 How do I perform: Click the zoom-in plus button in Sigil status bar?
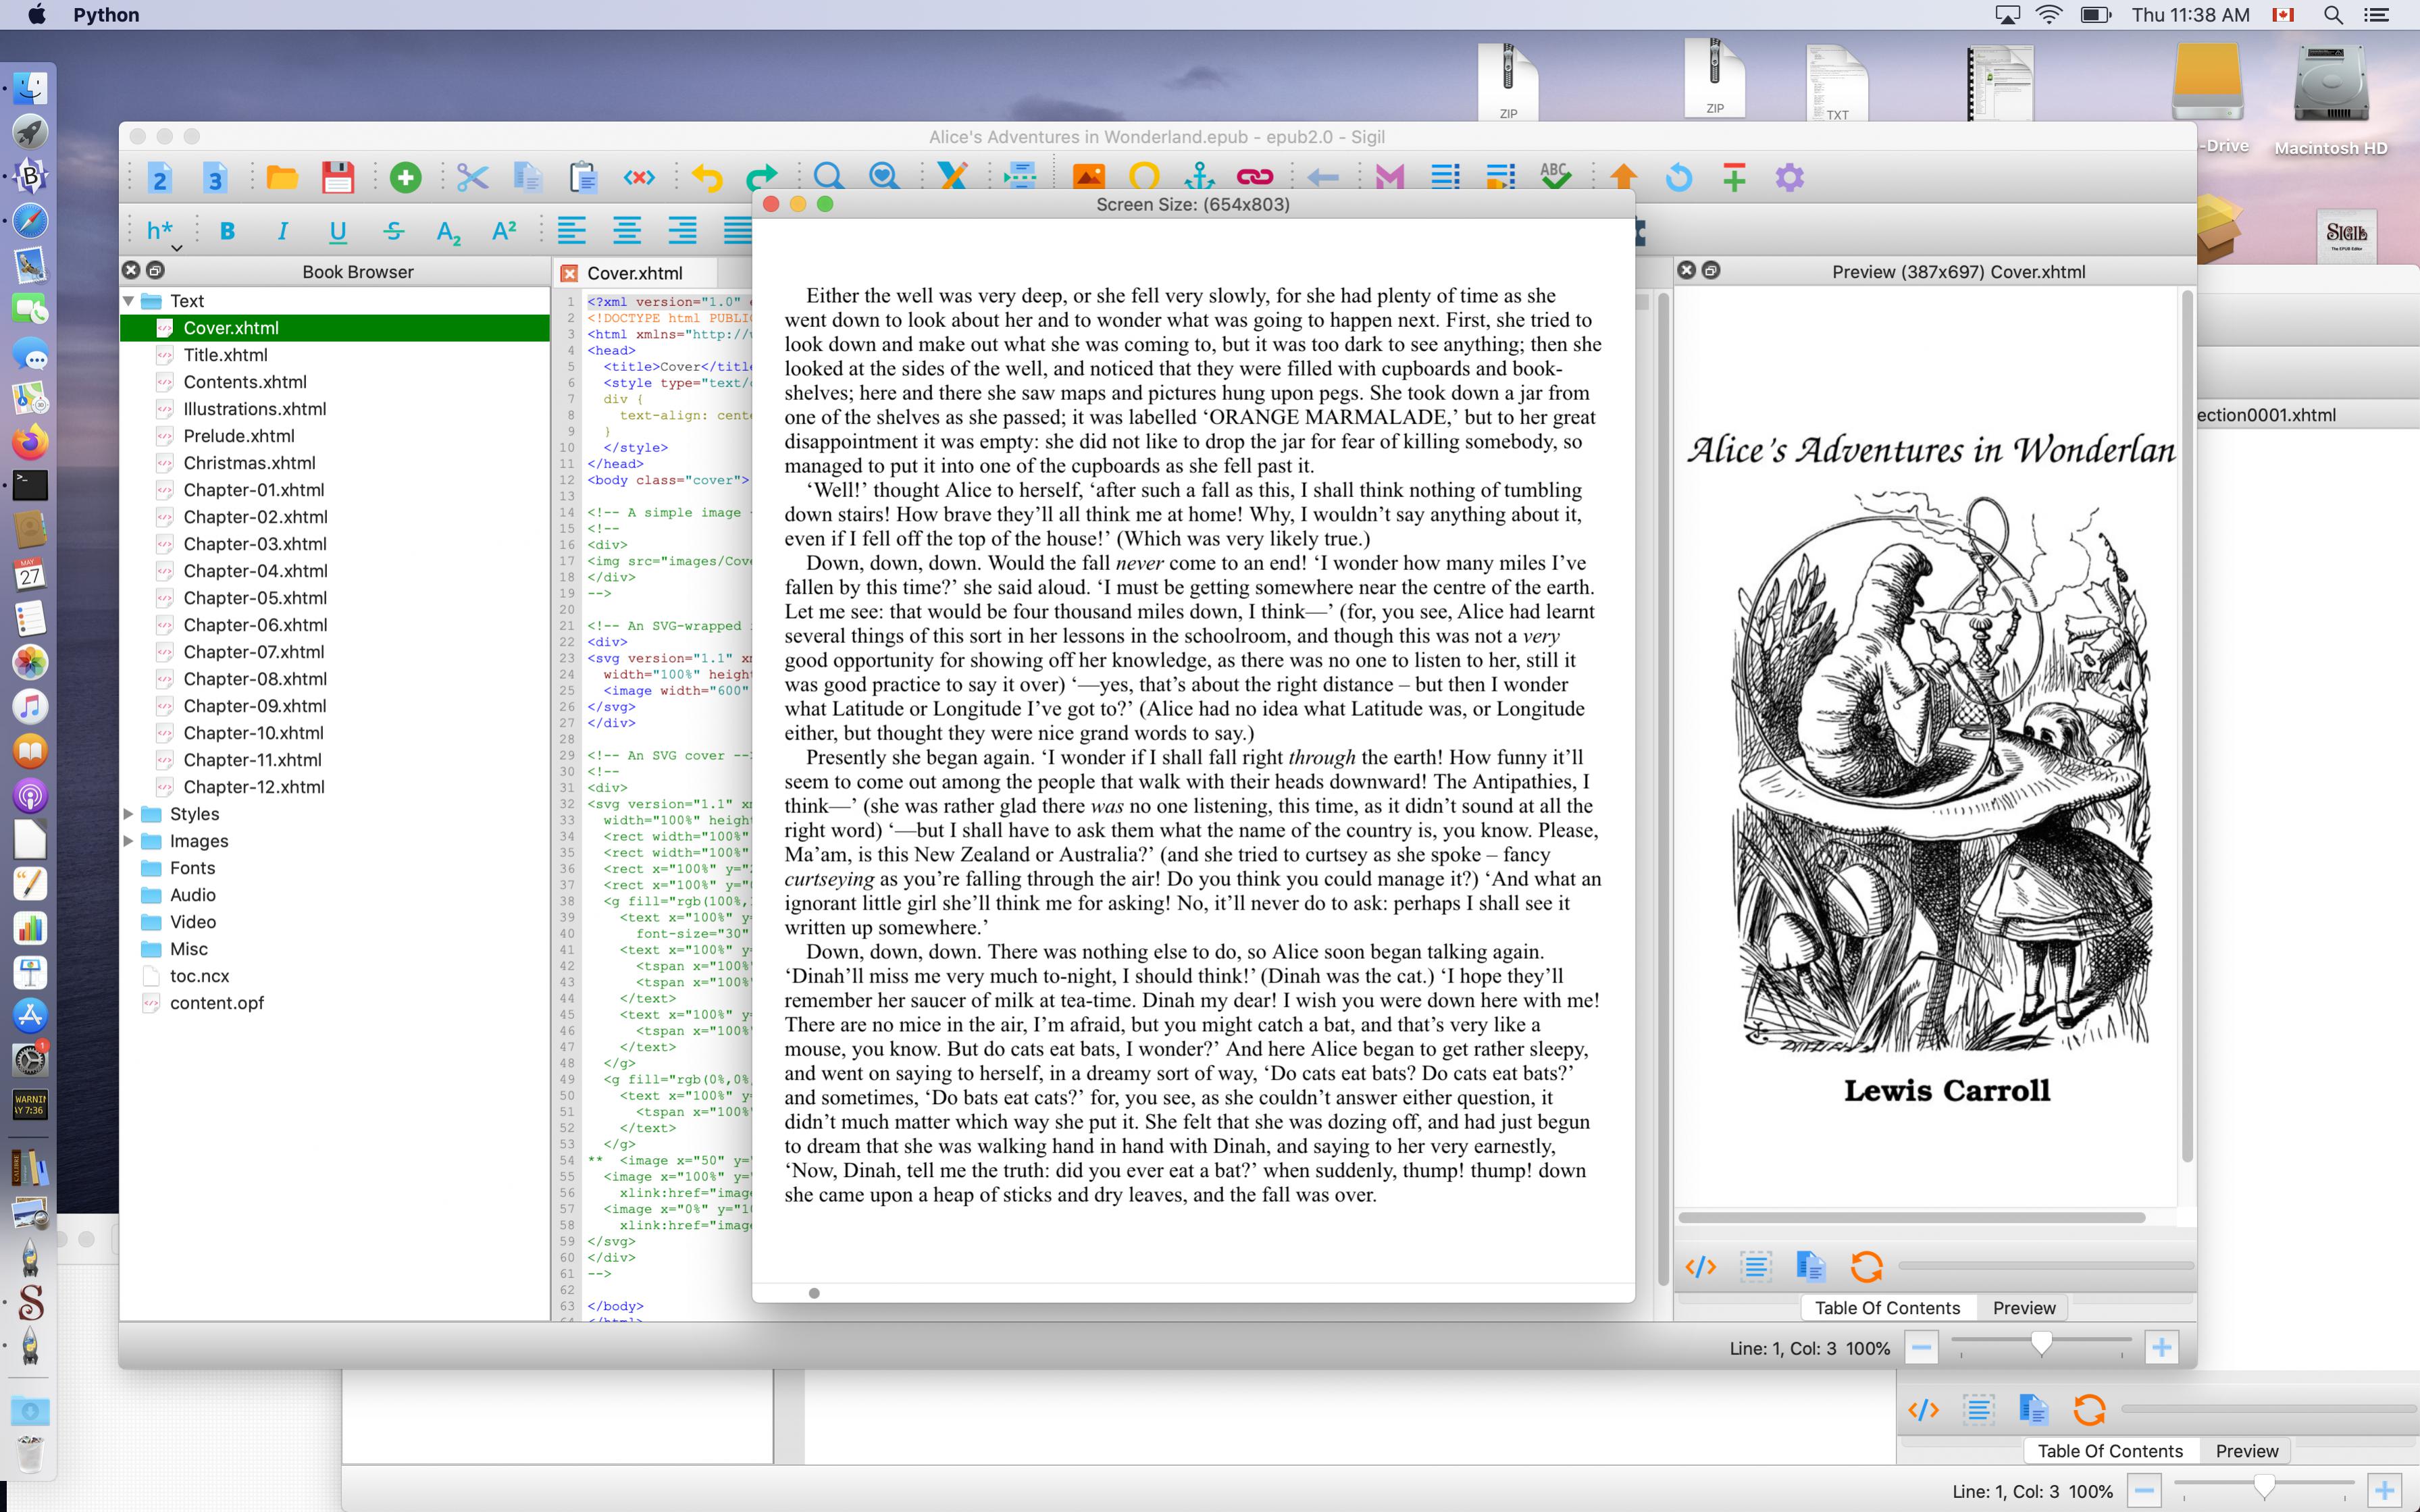(2161, 1348)
